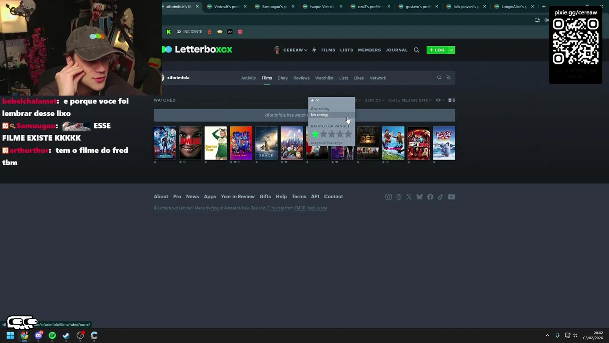Viewport: 609px width, 343px height.
Task: Click the red flame bookmark icon
Action: [x=209, y=32]
